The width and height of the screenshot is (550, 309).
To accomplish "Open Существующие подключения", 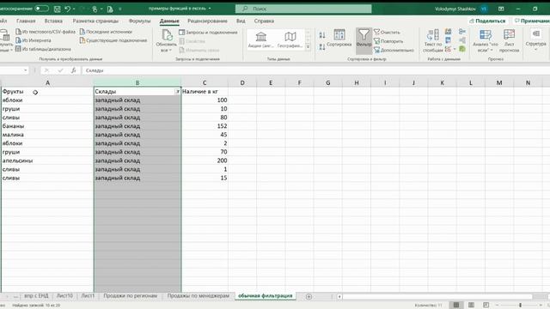I will point(113,40).
